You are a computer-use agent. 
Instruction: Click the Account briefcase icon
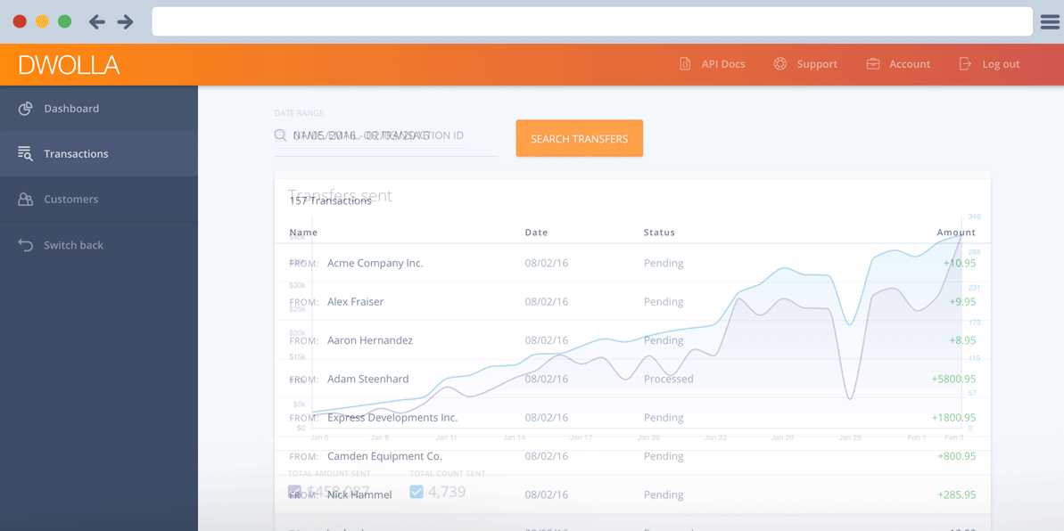873,64
